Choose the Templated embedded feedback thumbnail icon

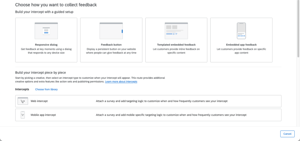(x=176, y=31)
